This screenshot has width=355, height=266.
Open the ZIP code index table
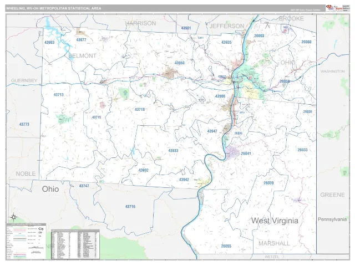tap(75, 244)
